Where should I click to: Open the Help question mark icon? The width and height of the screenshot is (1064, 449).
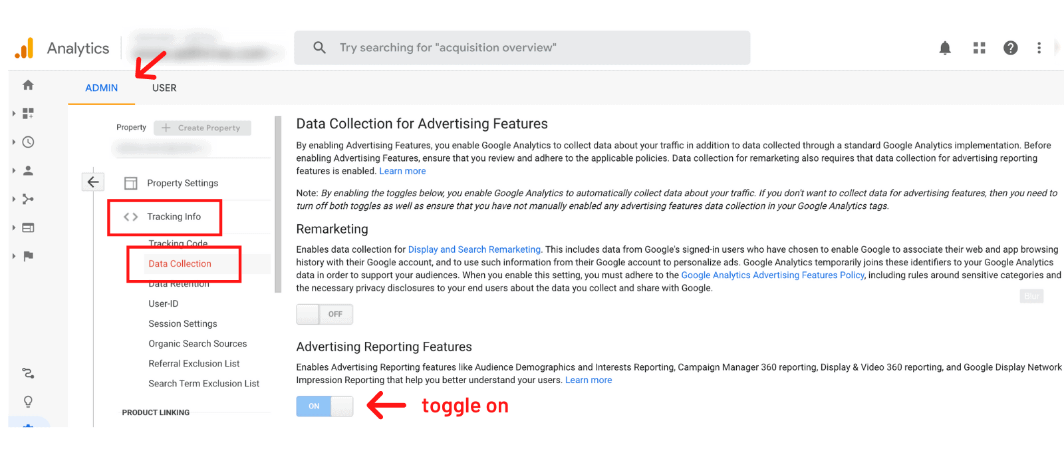[1010, 48]
